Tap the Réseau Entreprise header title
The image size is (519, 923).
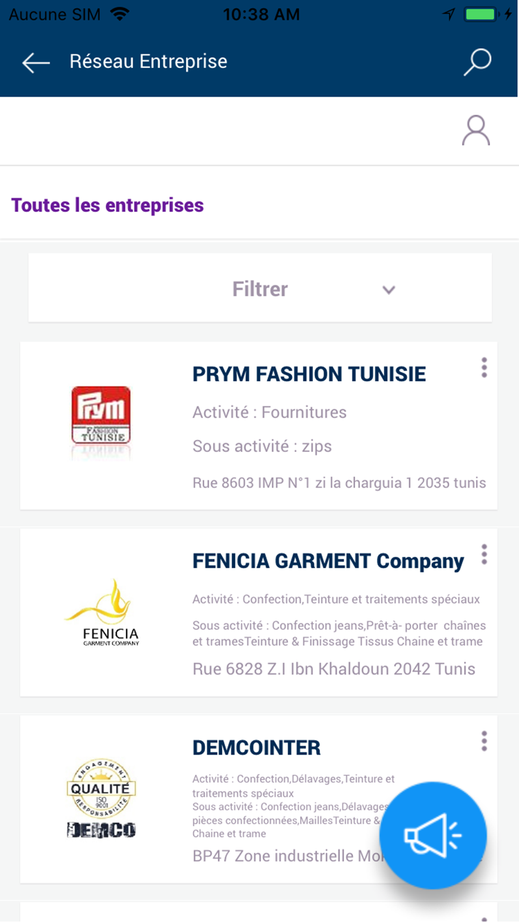click(148, 62)
